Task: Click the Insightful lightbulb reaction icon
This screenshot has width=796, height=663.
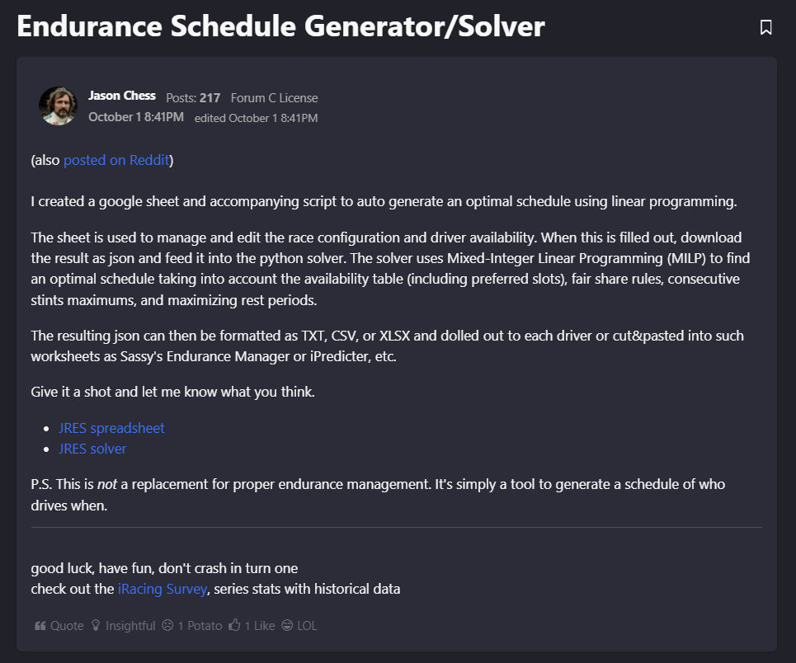Action: pos(95,626)
